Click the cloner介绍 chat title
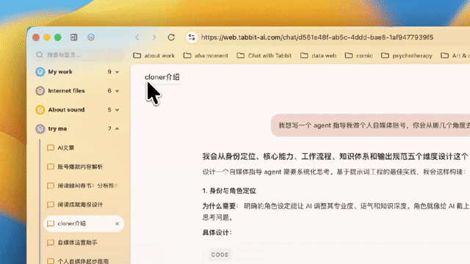470x264 pixels. point(162,77)
